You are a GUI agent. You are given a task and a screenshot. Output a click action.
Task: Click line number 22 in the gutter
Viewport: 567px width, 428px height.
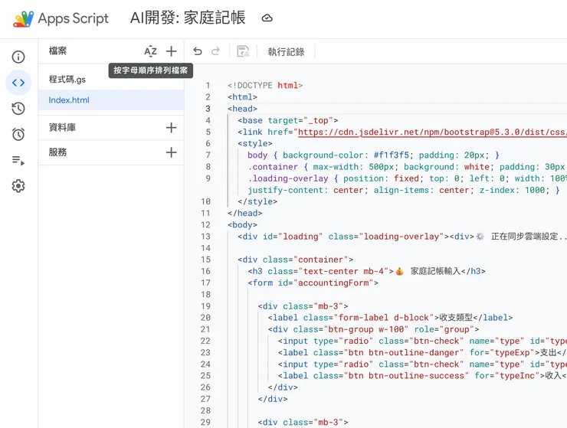tap(206, 341)
